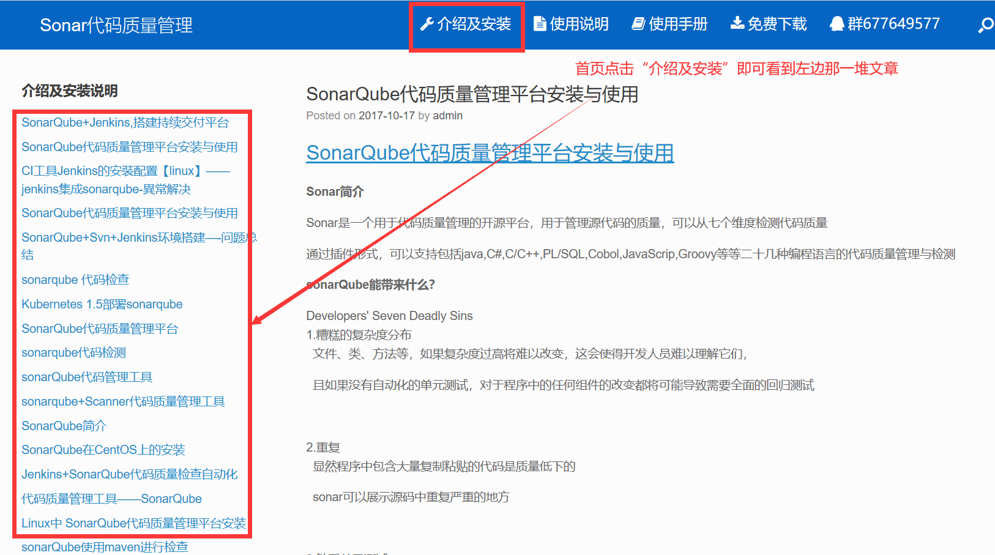Open the 使用手册 menu item
This screenshot has width=995, height=555.
click(x=677, y=24)
